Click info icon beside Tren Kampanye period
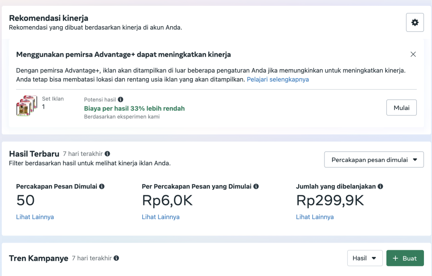 tap(116, 258)
